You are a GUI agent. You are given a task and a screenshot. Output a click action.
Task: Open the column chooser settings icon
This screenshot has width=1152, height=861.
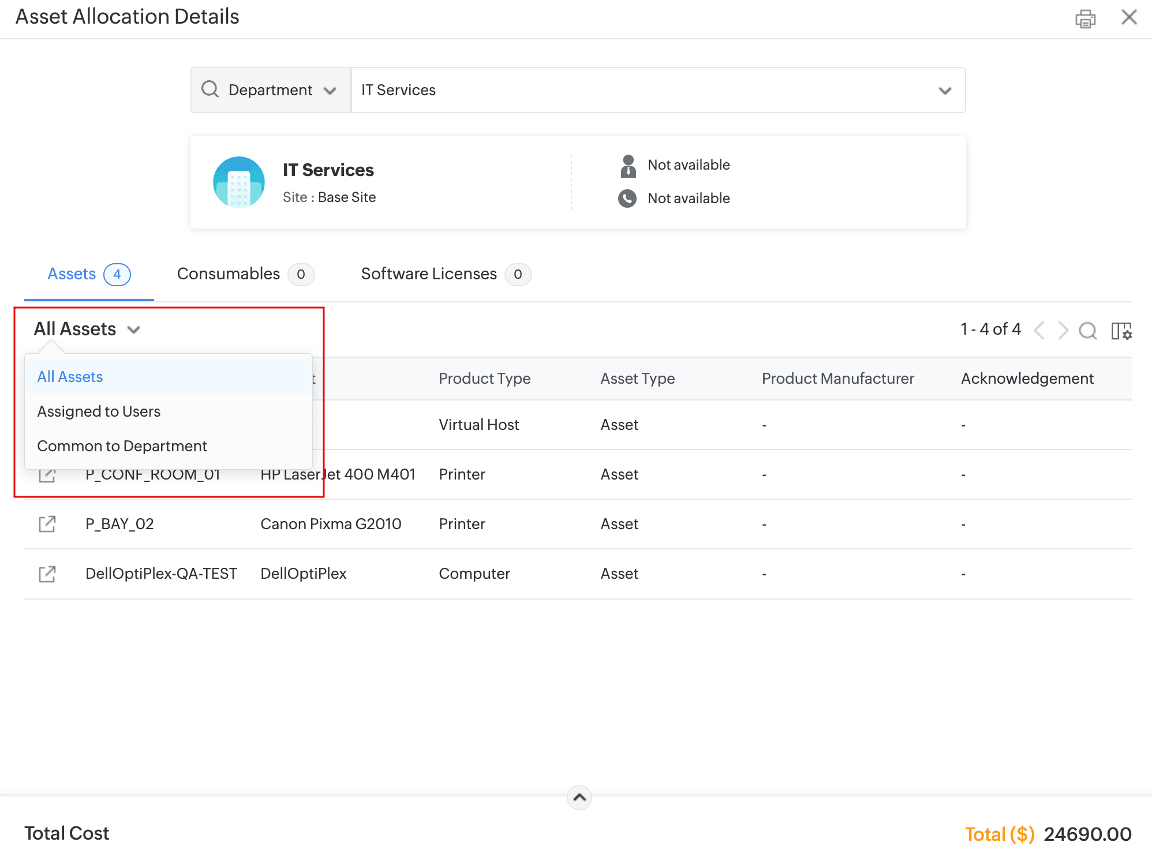click(1121, 331)
